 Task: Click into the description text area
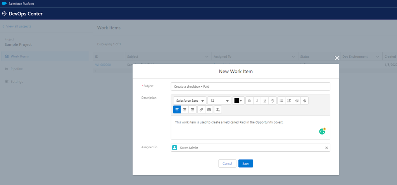pos(250,127)
